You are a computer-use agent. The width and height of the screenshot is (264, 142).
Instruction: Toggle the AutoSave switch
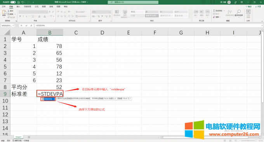tap(13, 2)
